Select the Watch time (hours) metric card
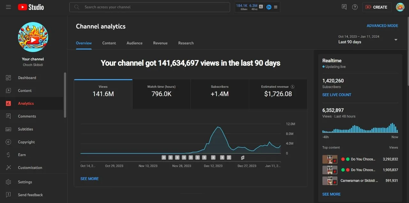The width and height of the screenshot is (409, 203). click(x=161, y=94)
